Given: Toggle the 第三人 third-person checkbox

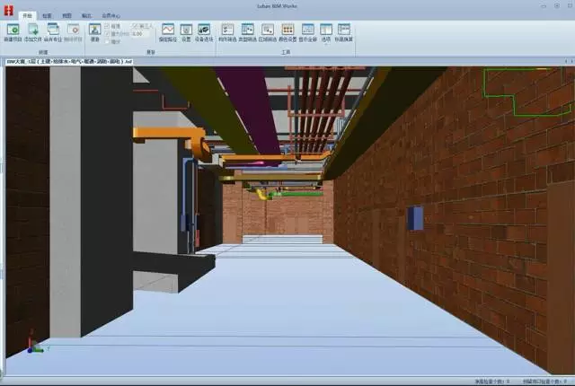Looking at the screenshot, I should pos(135,27).
